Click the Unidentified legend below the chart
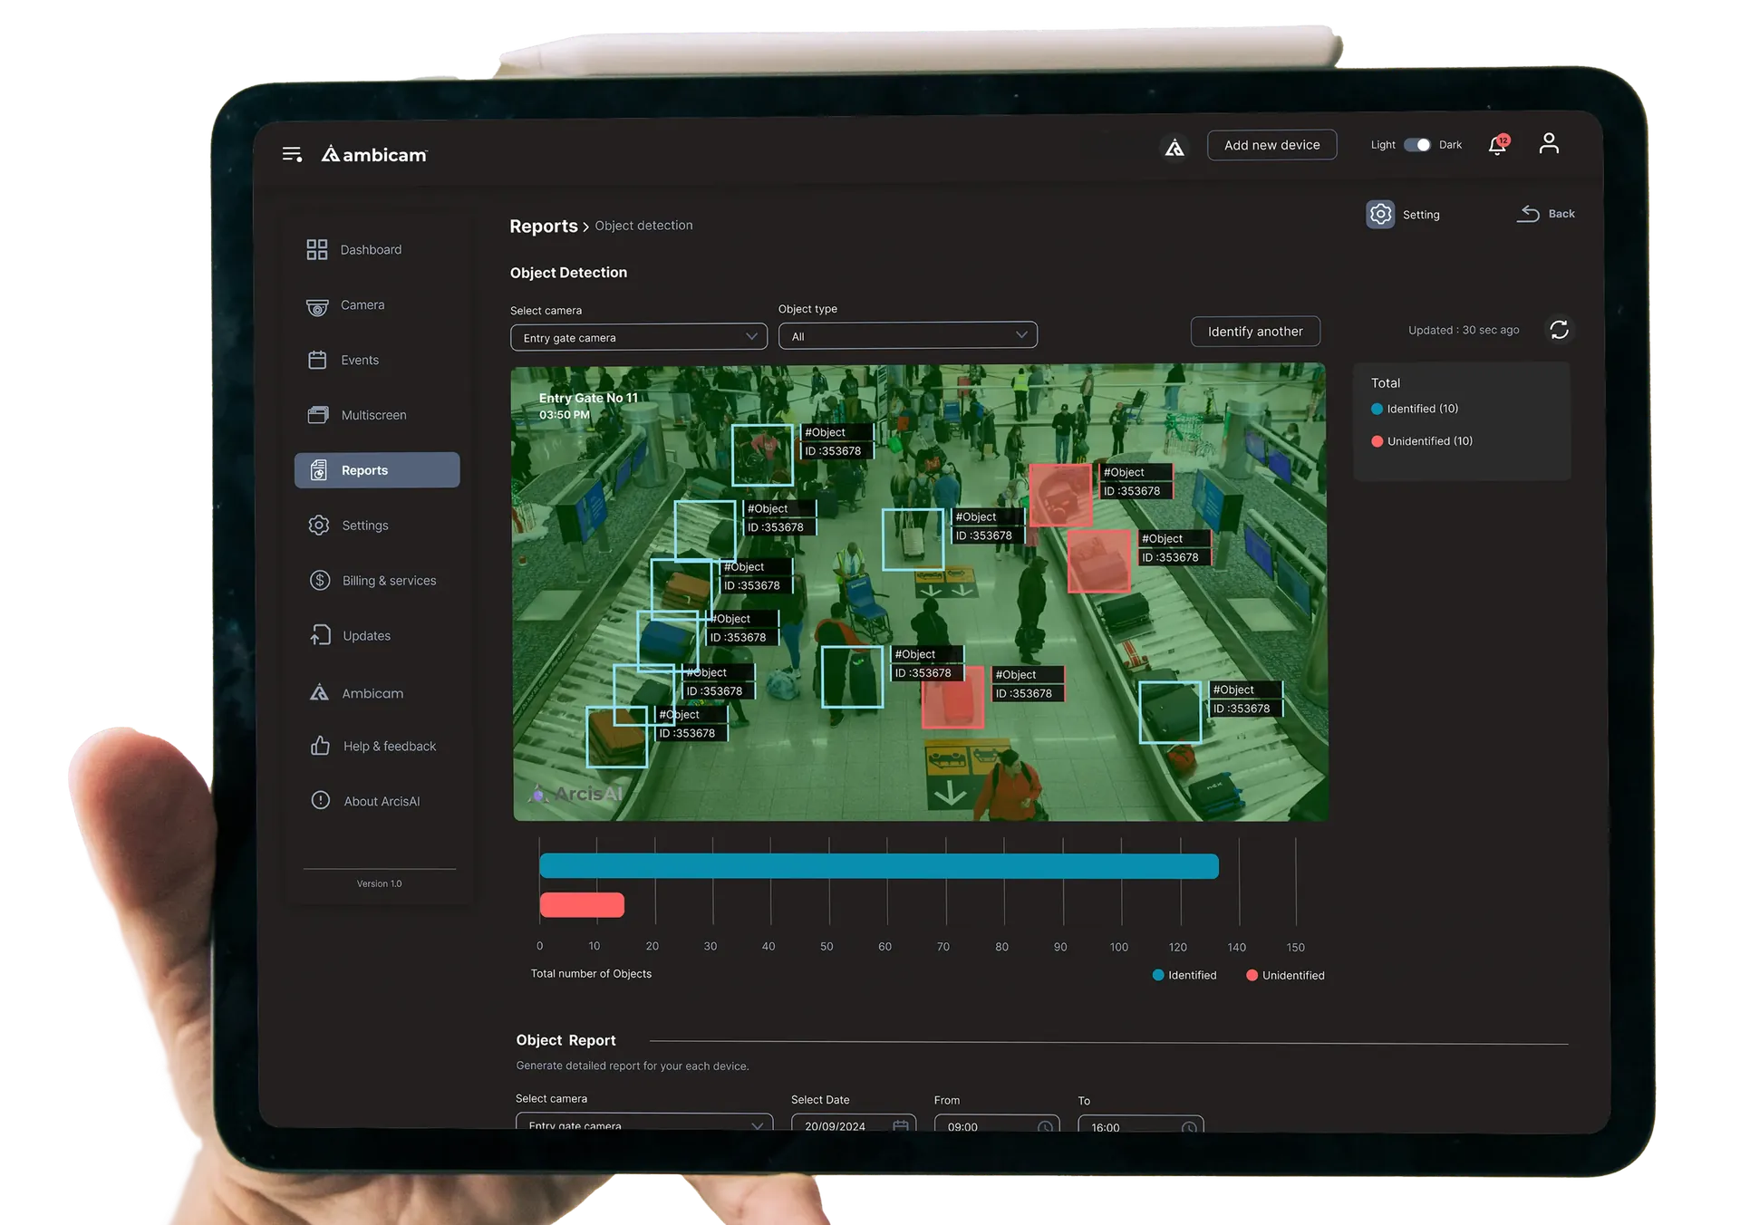Image resolution: width=1740 pixels, height=1225 pixels. pyautogui.click(x=1285, y=975)
